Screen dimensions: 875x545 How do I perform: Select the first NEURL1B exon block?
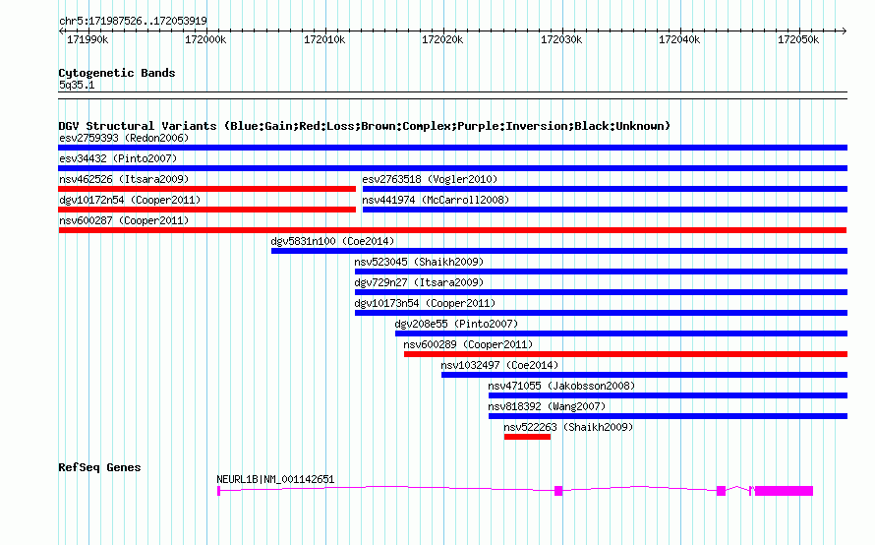(x=218, y=491)
